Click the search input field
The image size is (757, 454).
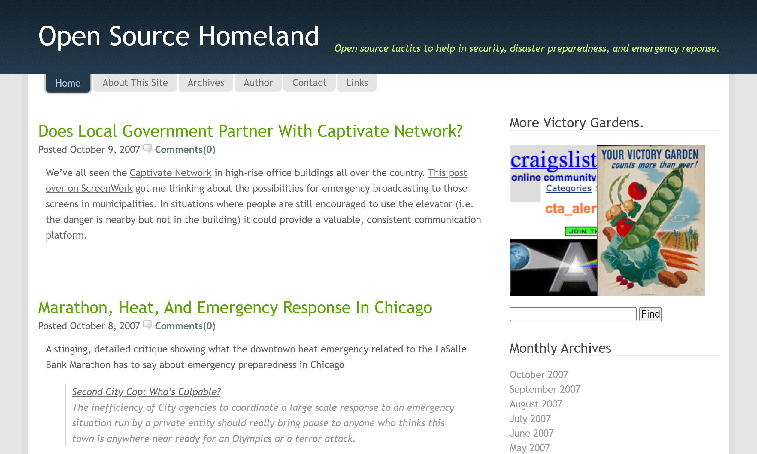574,314
